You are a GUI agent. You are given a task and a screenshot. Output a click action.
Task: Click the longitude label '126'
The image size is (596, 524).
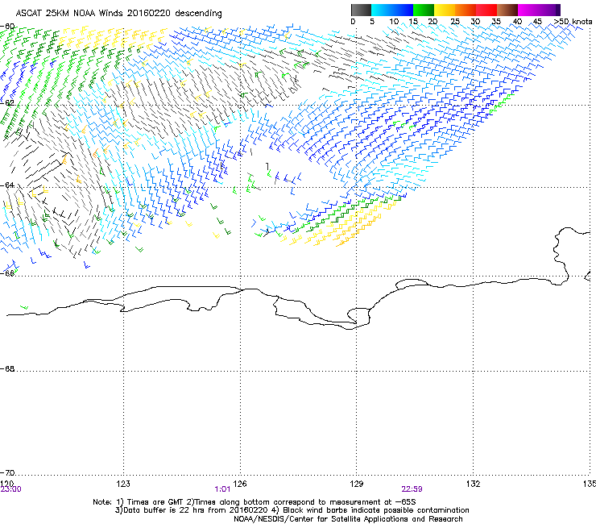click(x=240, y=484)
